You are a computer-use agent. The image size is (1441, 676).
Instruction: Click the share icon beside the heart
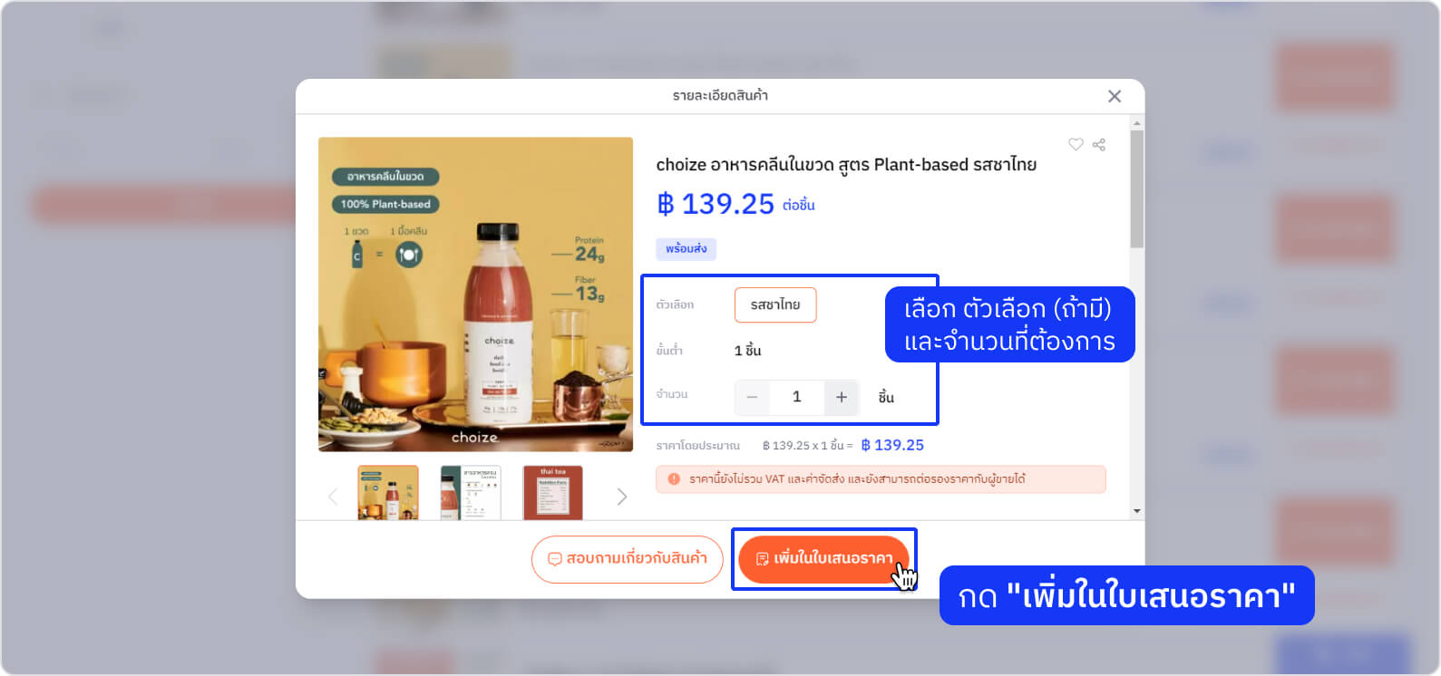pyautogui.click(x=1099, y=144)
